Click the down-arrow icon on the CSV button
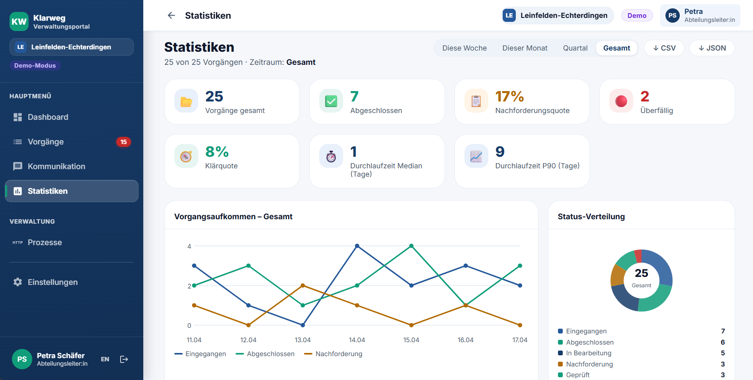This screenshot has height=380, width=753. 655,48
